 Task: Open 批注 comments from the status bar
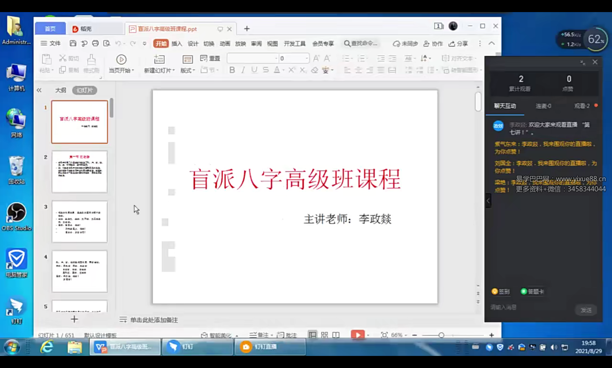pyautogui.click(x=286, y=336)
